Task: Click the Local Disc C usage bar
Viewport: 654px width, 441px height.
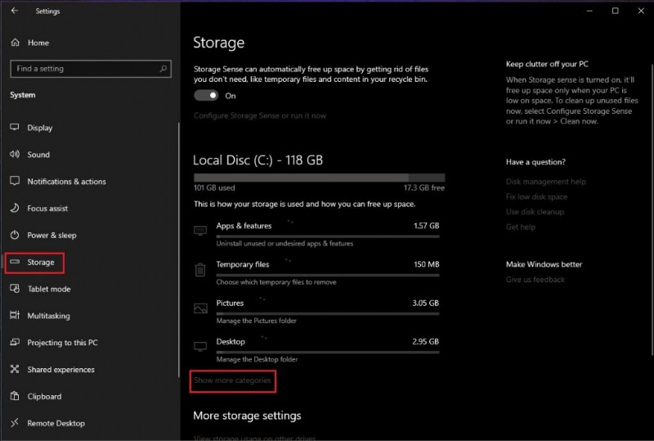Action: [x=319, y=178]
